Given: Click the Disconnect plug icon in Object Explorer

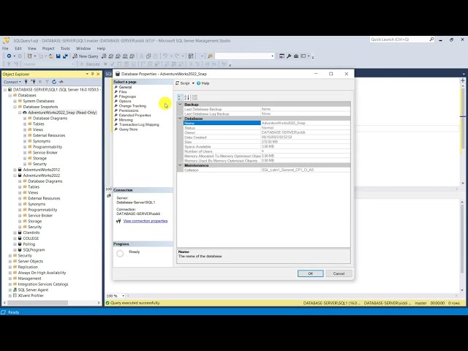Looking at the screenshot, I should click(x=33, y=82).
